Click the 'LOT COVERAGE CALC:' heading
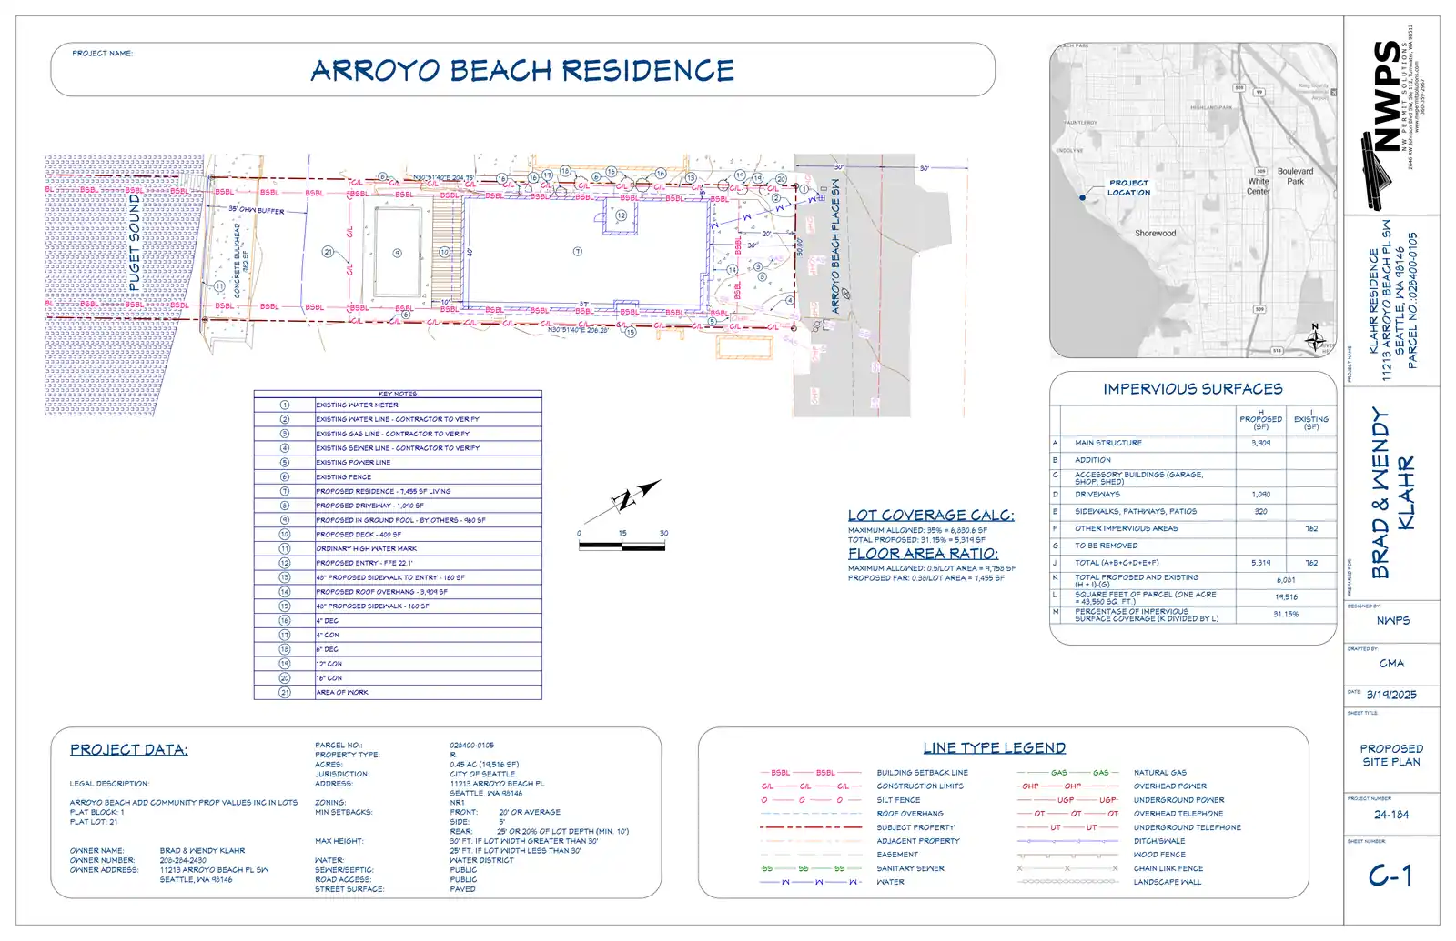This screenshot has height=941, width=1456. click(x=931, y=515)
